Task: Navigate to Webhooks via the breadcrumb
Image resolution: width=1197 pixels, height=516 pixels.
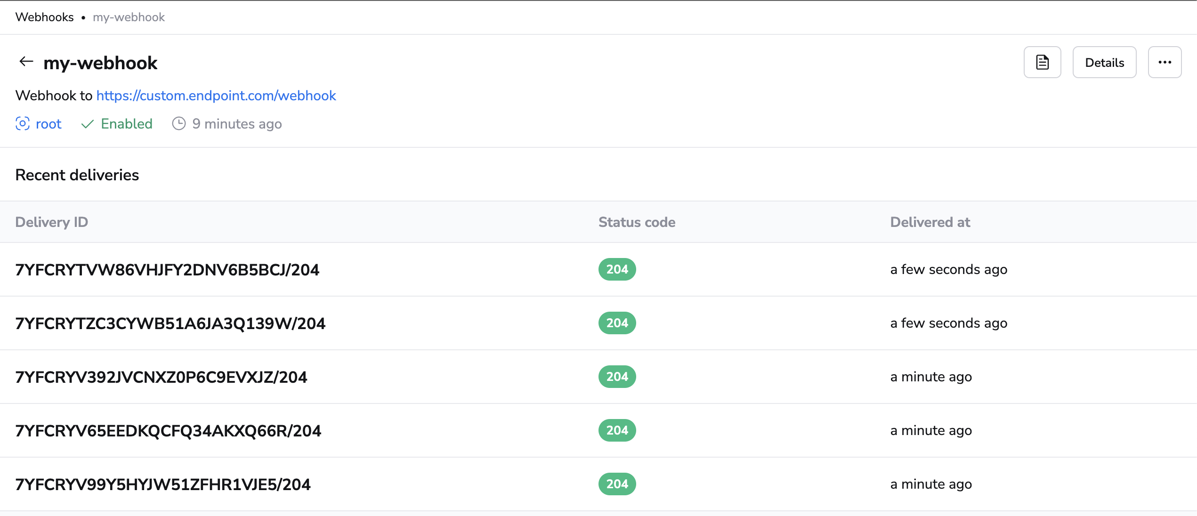Action: [x=44, y=17]
